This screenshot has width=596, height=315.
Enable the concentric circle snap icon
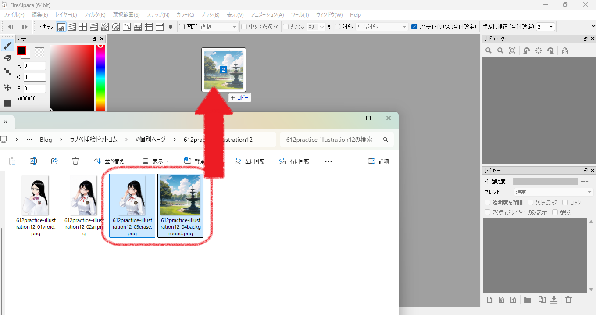(116, 27)
